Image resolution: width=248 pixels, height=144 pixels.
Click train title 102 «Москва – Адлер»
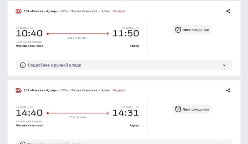click(41, 90)
